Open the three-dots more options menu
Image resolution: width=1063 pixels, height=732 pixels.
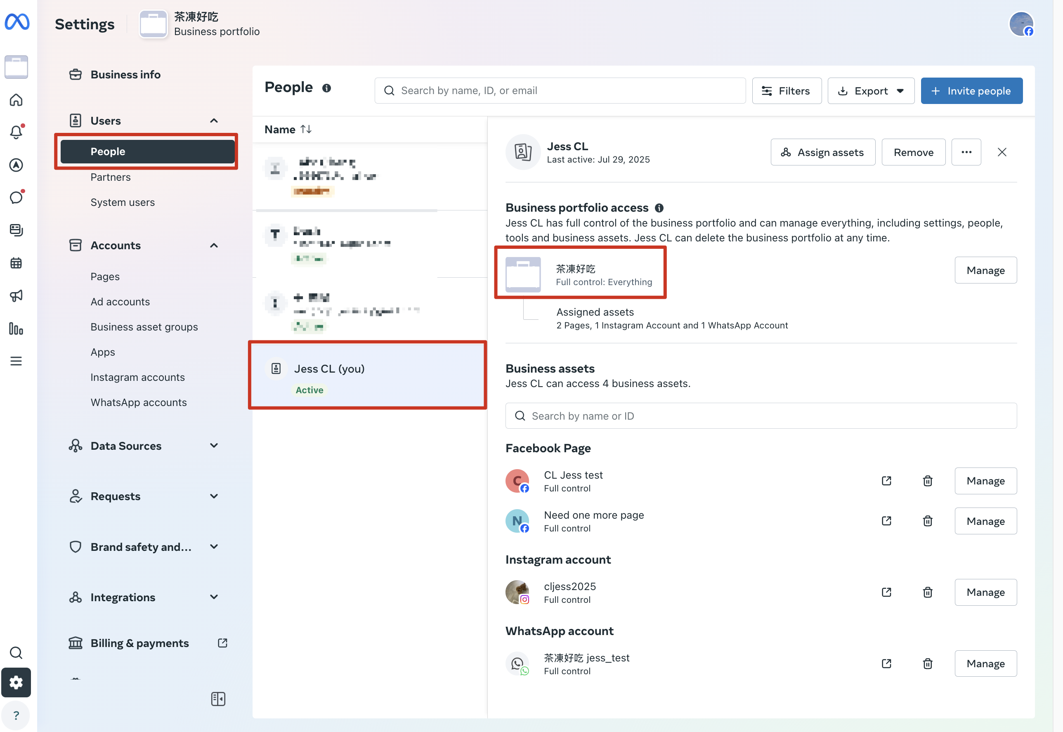click(x=966, y=152)
